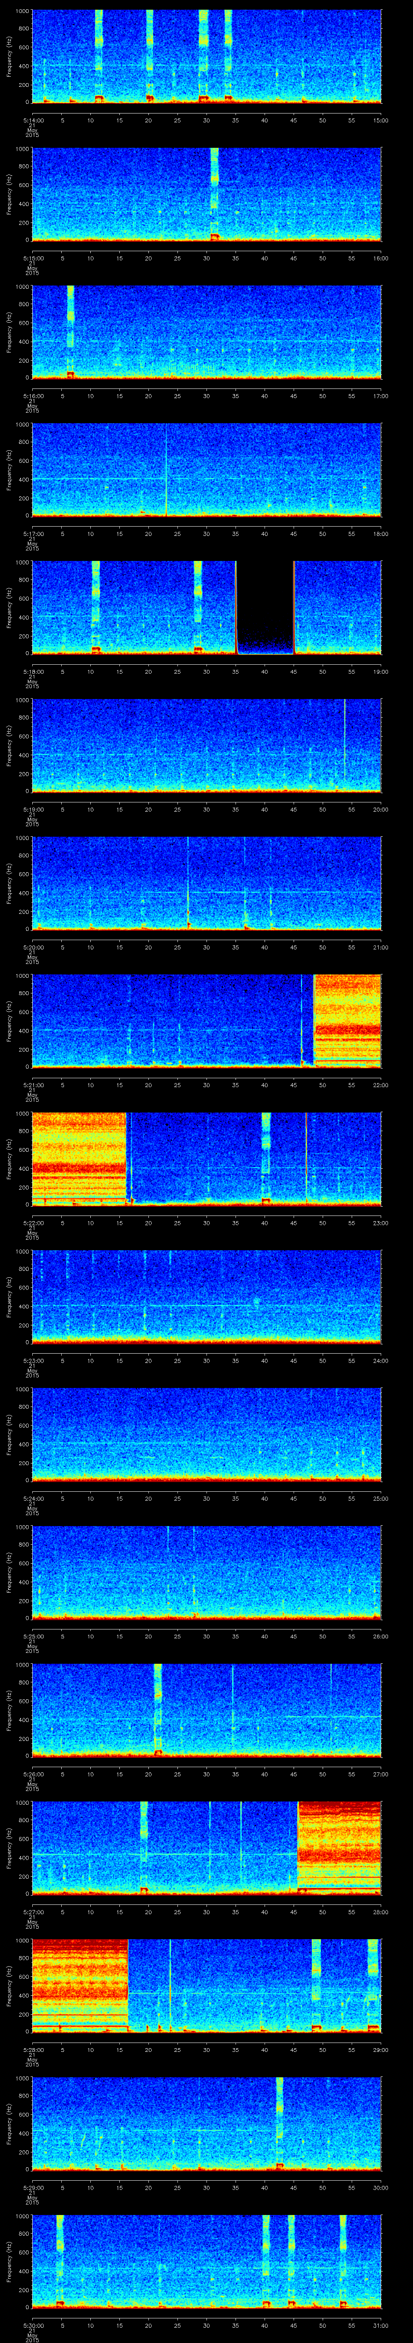This screenshot has height=2343, width=413.
Task: Click the 22:00 end label on the 5:21:00 axis
Action: (380, 1085)
